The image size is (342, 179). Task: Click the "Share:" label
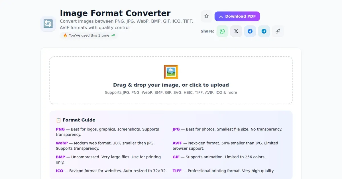pos(207,31)
